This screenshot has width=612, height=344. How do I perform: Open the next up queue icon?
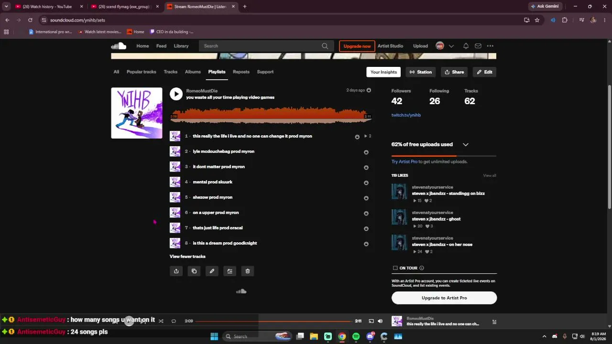[494, 322]
